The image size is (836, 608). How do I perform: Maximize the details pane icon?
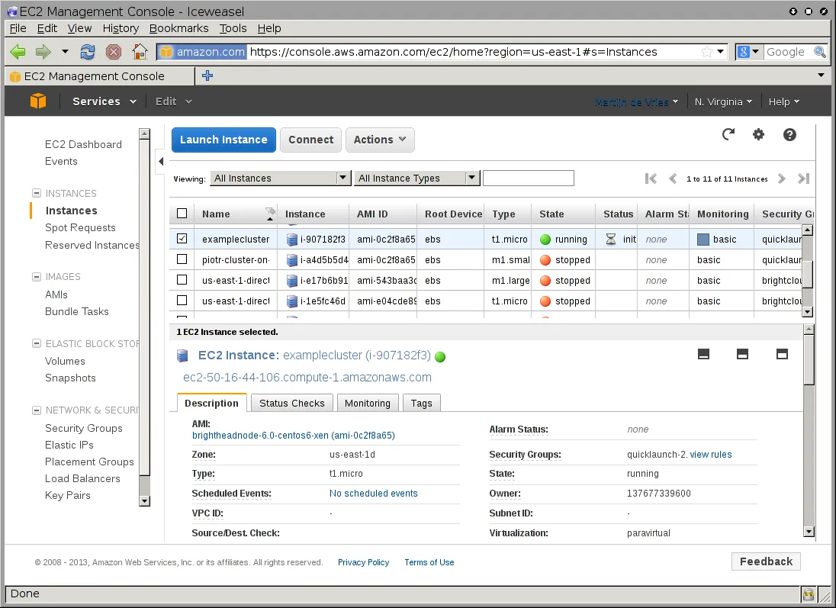click(782, 354)
